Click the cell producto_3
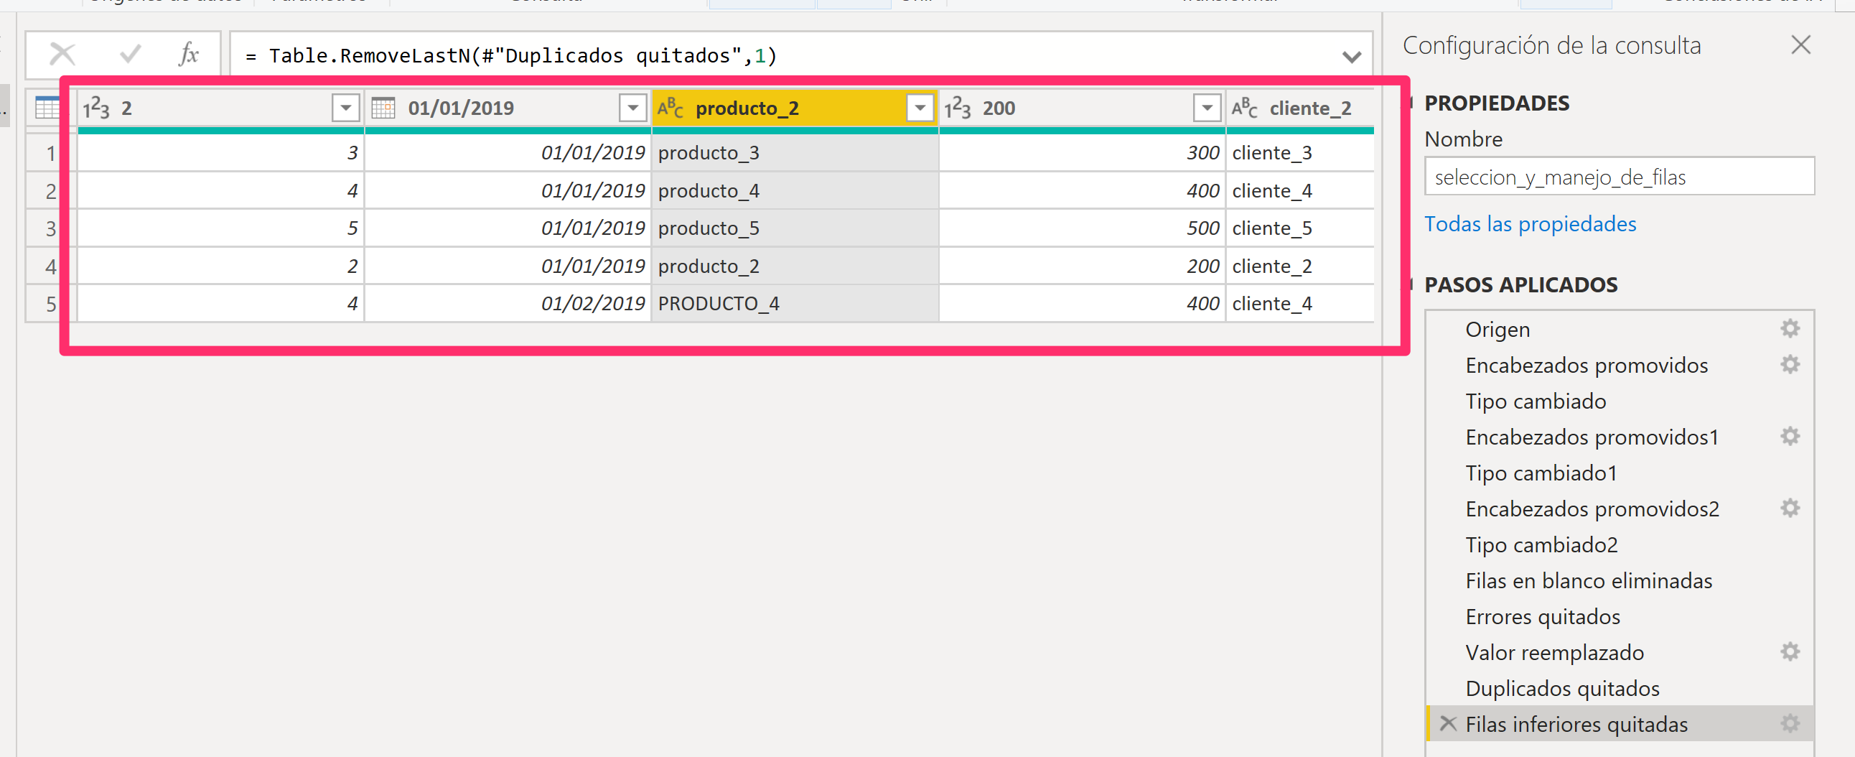This screenshot has height=757, width=1855. (794, 154)
